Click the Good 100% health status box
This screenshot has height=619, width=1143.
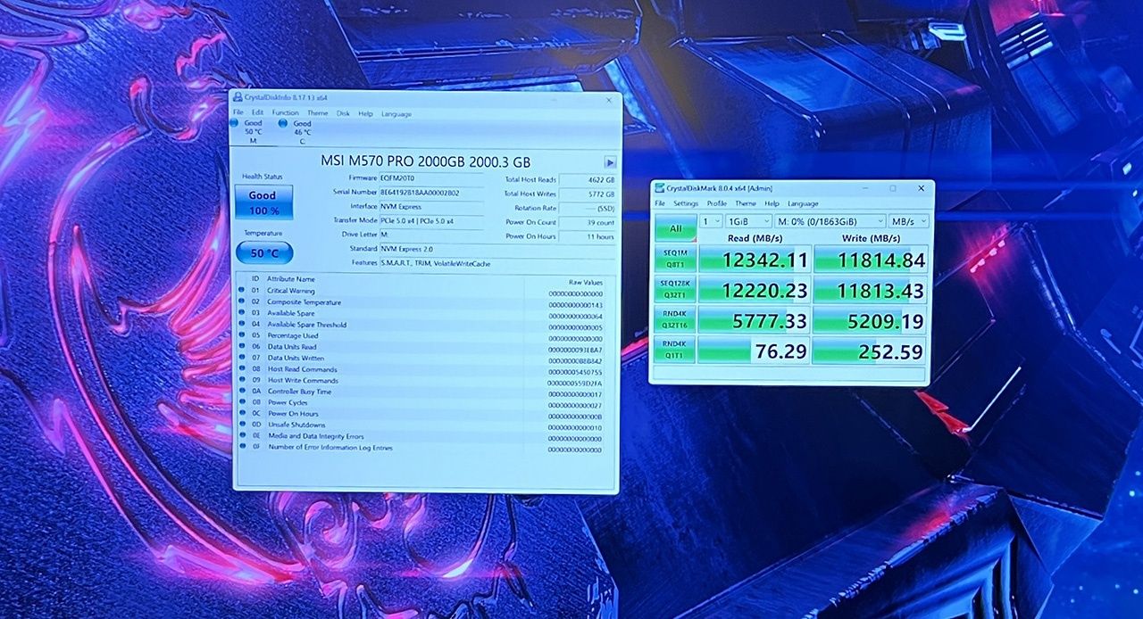click(x=263, y=202)
